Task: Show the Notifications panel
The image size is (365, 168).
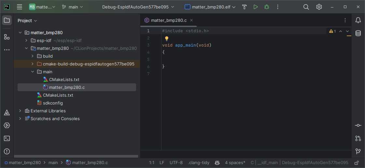Action: [x=358, y=20]
